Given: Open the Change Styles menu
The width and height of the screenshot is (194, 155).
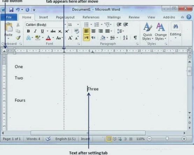Looking at the screenshot, I should click(x=160, y=31).
